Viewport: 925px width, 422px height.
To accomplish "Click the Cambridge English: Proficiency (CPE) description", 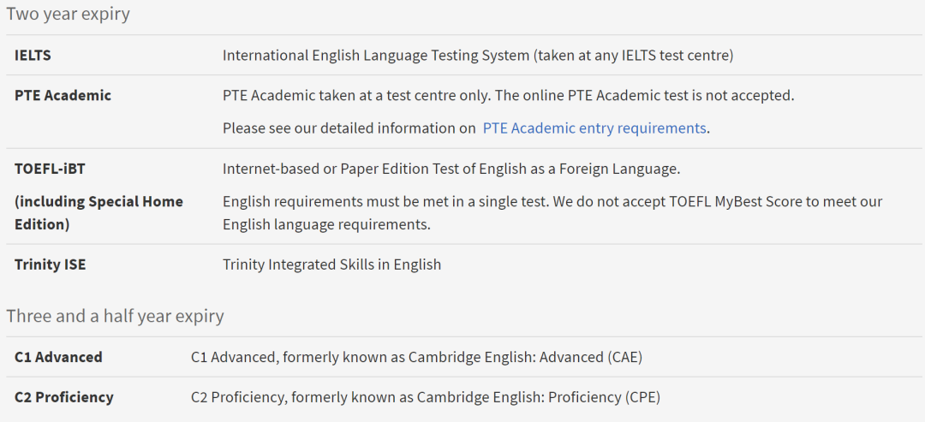I will tap(426, 396).
